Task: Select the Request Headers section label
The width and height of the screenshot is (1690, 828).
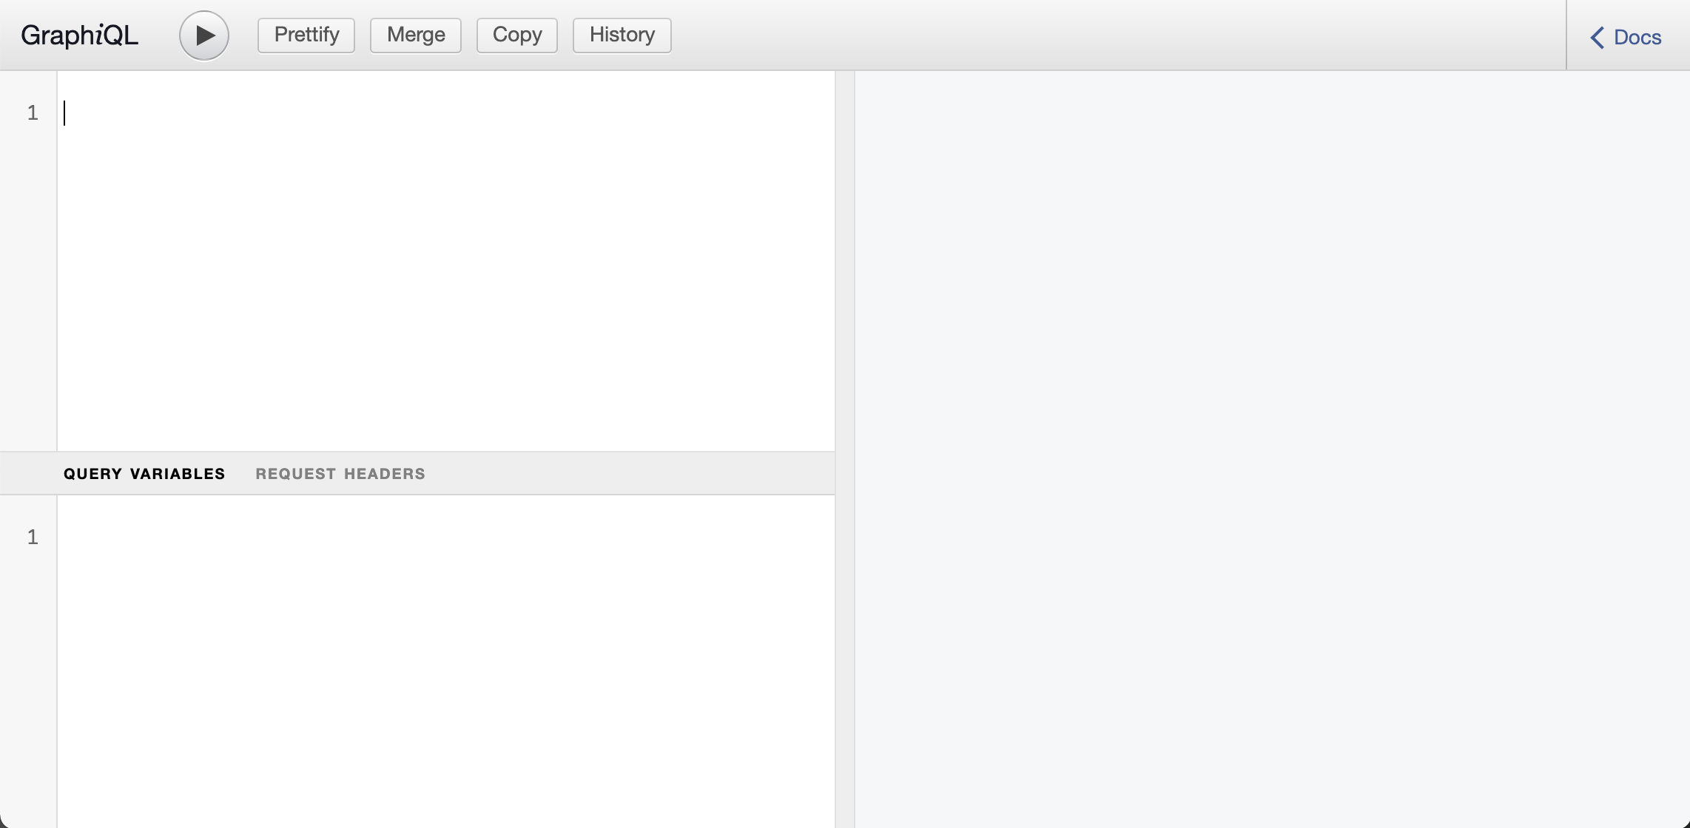Action: [340, 473]
